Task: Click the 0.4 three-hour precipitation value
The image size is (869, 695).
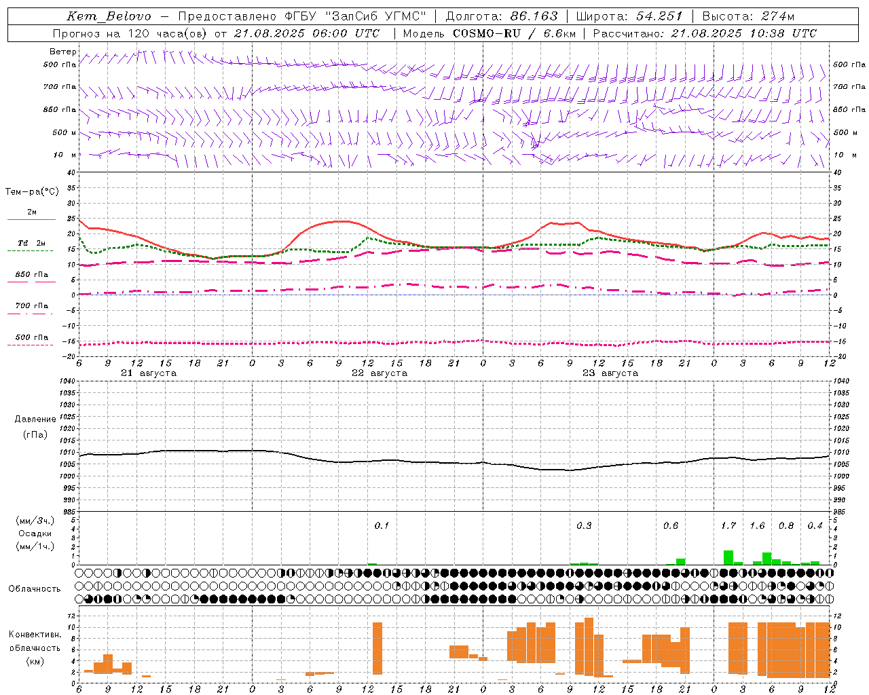Action: (x=815, y=525)
